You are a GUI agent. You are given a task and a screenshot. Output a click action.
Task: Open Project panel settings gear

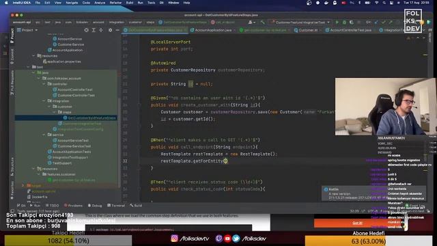[x=111, y=30]
